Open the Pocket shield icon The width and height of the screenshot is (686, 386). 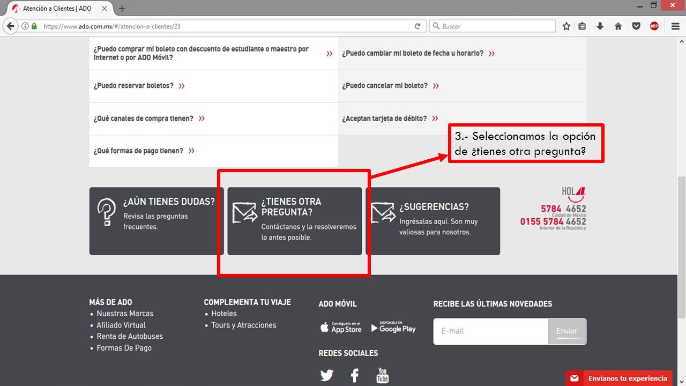[636, 26]
